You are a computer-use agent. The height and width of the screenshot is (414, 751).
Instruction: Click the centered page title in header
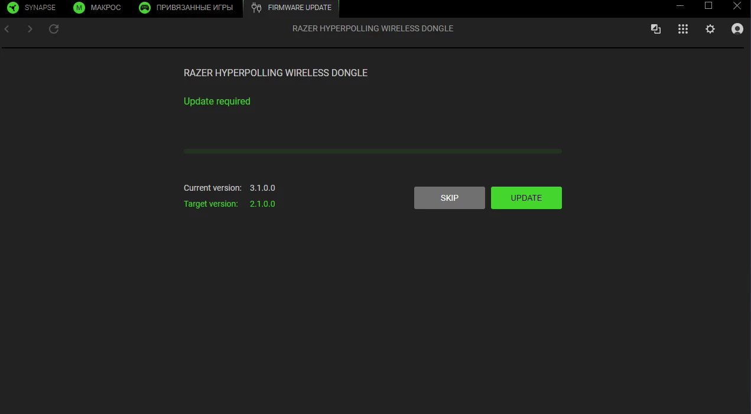pyautogui.click(x=373, y=29)
